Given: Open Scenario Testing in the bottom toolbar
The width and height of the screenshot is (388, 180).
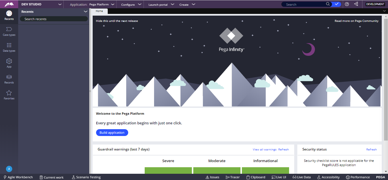Looking at the screenshot, I should coord(86,177).
